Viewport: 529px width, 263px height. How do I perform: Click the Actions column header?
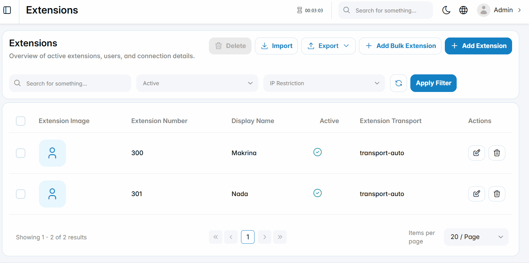click(480, 121)
